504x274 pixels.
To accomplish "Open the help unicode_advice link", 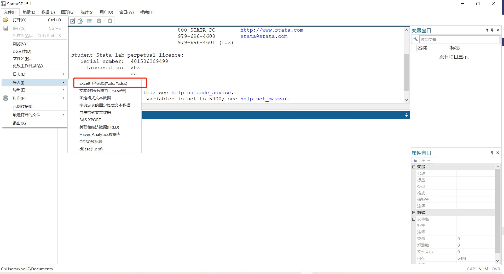I will [201, 93].
